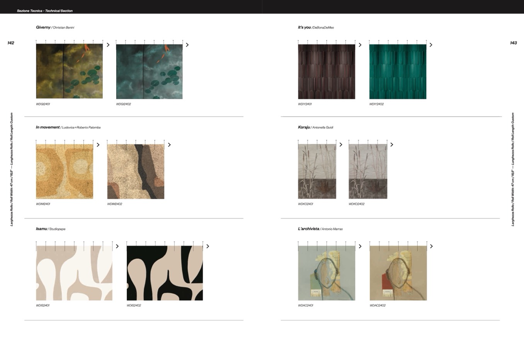Screen dimensions: 524x339
Task: Pick the emerald green WDIY2402 wallpaper swatch
Action: point(398,71)
